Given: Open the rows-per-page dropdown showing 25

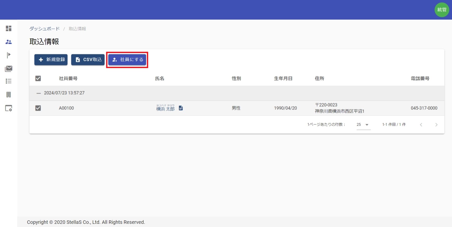Looking at the screenshot, I should (363, 125).
